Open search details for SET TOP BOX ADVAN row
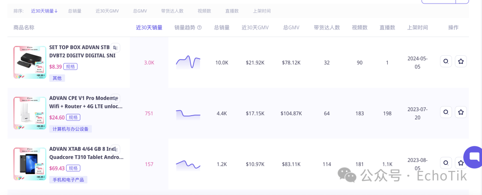482x195 pixels. pyautogui.click(x=446, y=62)
